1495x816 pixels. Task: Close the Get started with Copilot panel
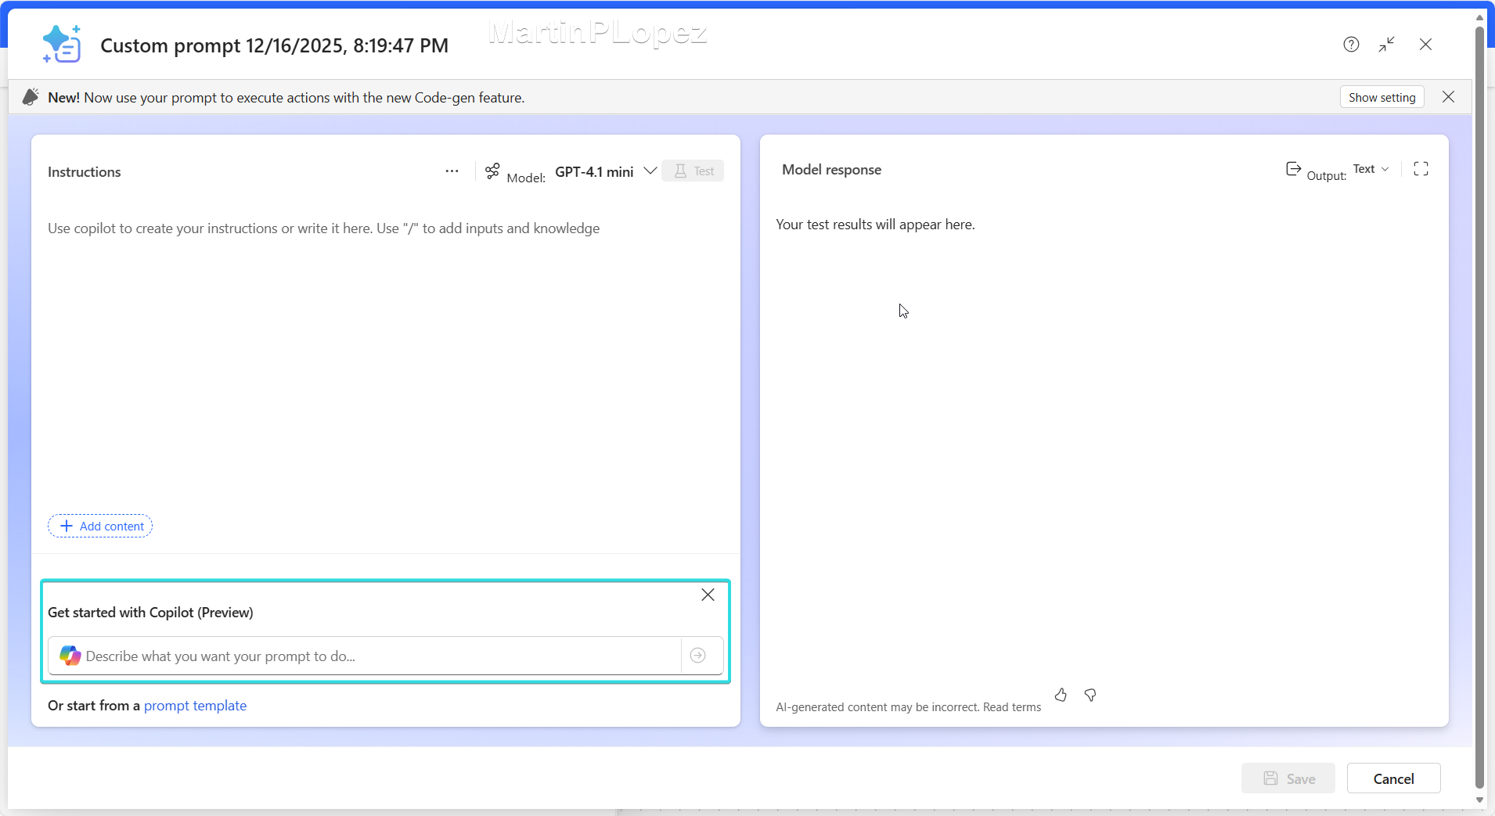click(x=708, y=595)
